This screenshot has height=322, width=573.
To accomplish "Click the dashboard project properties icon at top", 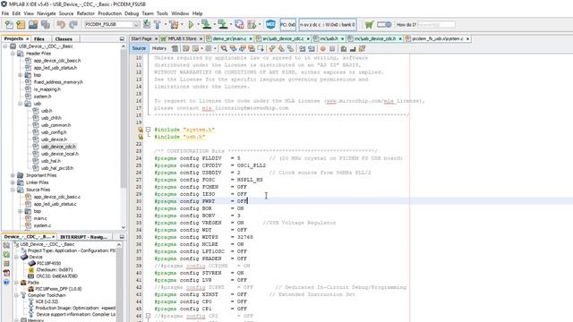I will point(6,245).
